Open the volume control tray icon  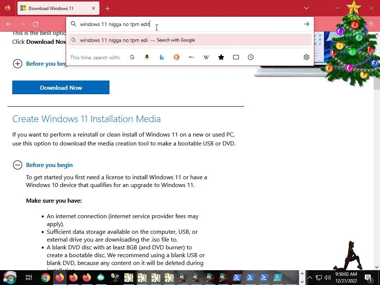327,278
